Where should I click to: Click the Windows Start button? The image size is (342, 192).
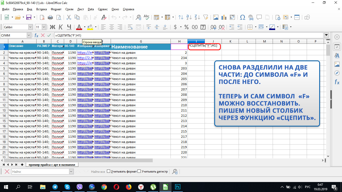(6, 187)
